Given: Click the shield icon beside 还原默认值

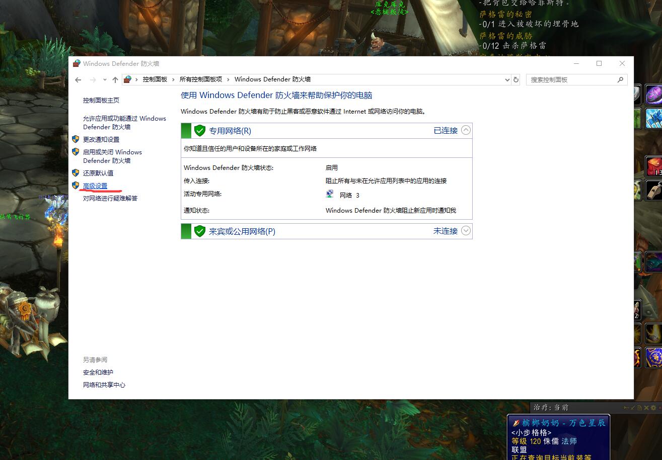Looking at the screenshot, I should [x=76, y=172].
